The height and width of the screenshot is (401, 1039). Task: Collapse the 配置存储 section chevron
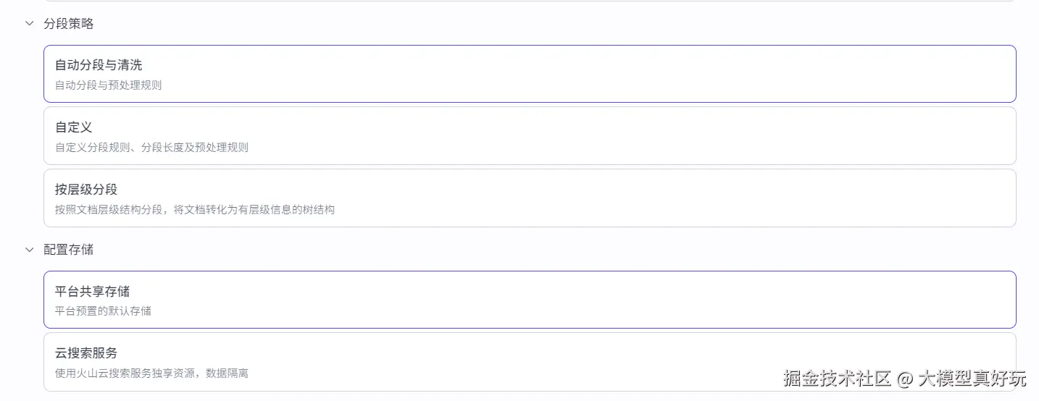(30, 249)
